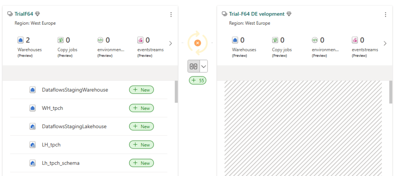Open the Trial-F64 Development options menu
Image resolution: width=408 pixels, height=176 pixels.
pos(385,15)
